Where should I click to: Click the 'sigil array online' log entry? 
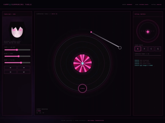(x=142, y=62)
